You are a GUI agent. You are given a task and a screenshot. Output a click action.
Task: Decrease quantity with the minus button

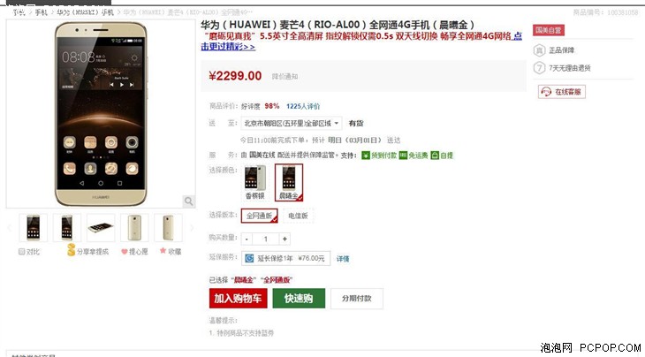coord(247,239)
